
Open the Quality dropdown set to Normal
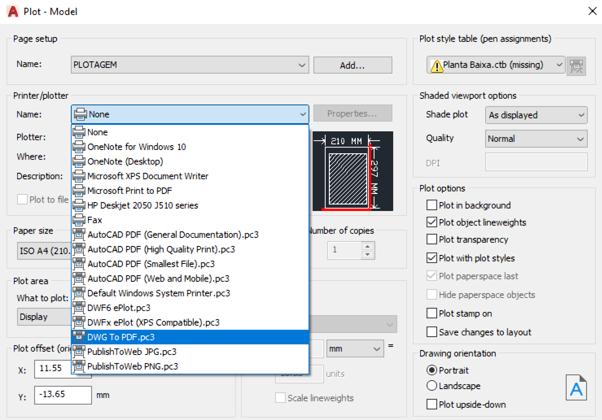click(x=536, y=139)
